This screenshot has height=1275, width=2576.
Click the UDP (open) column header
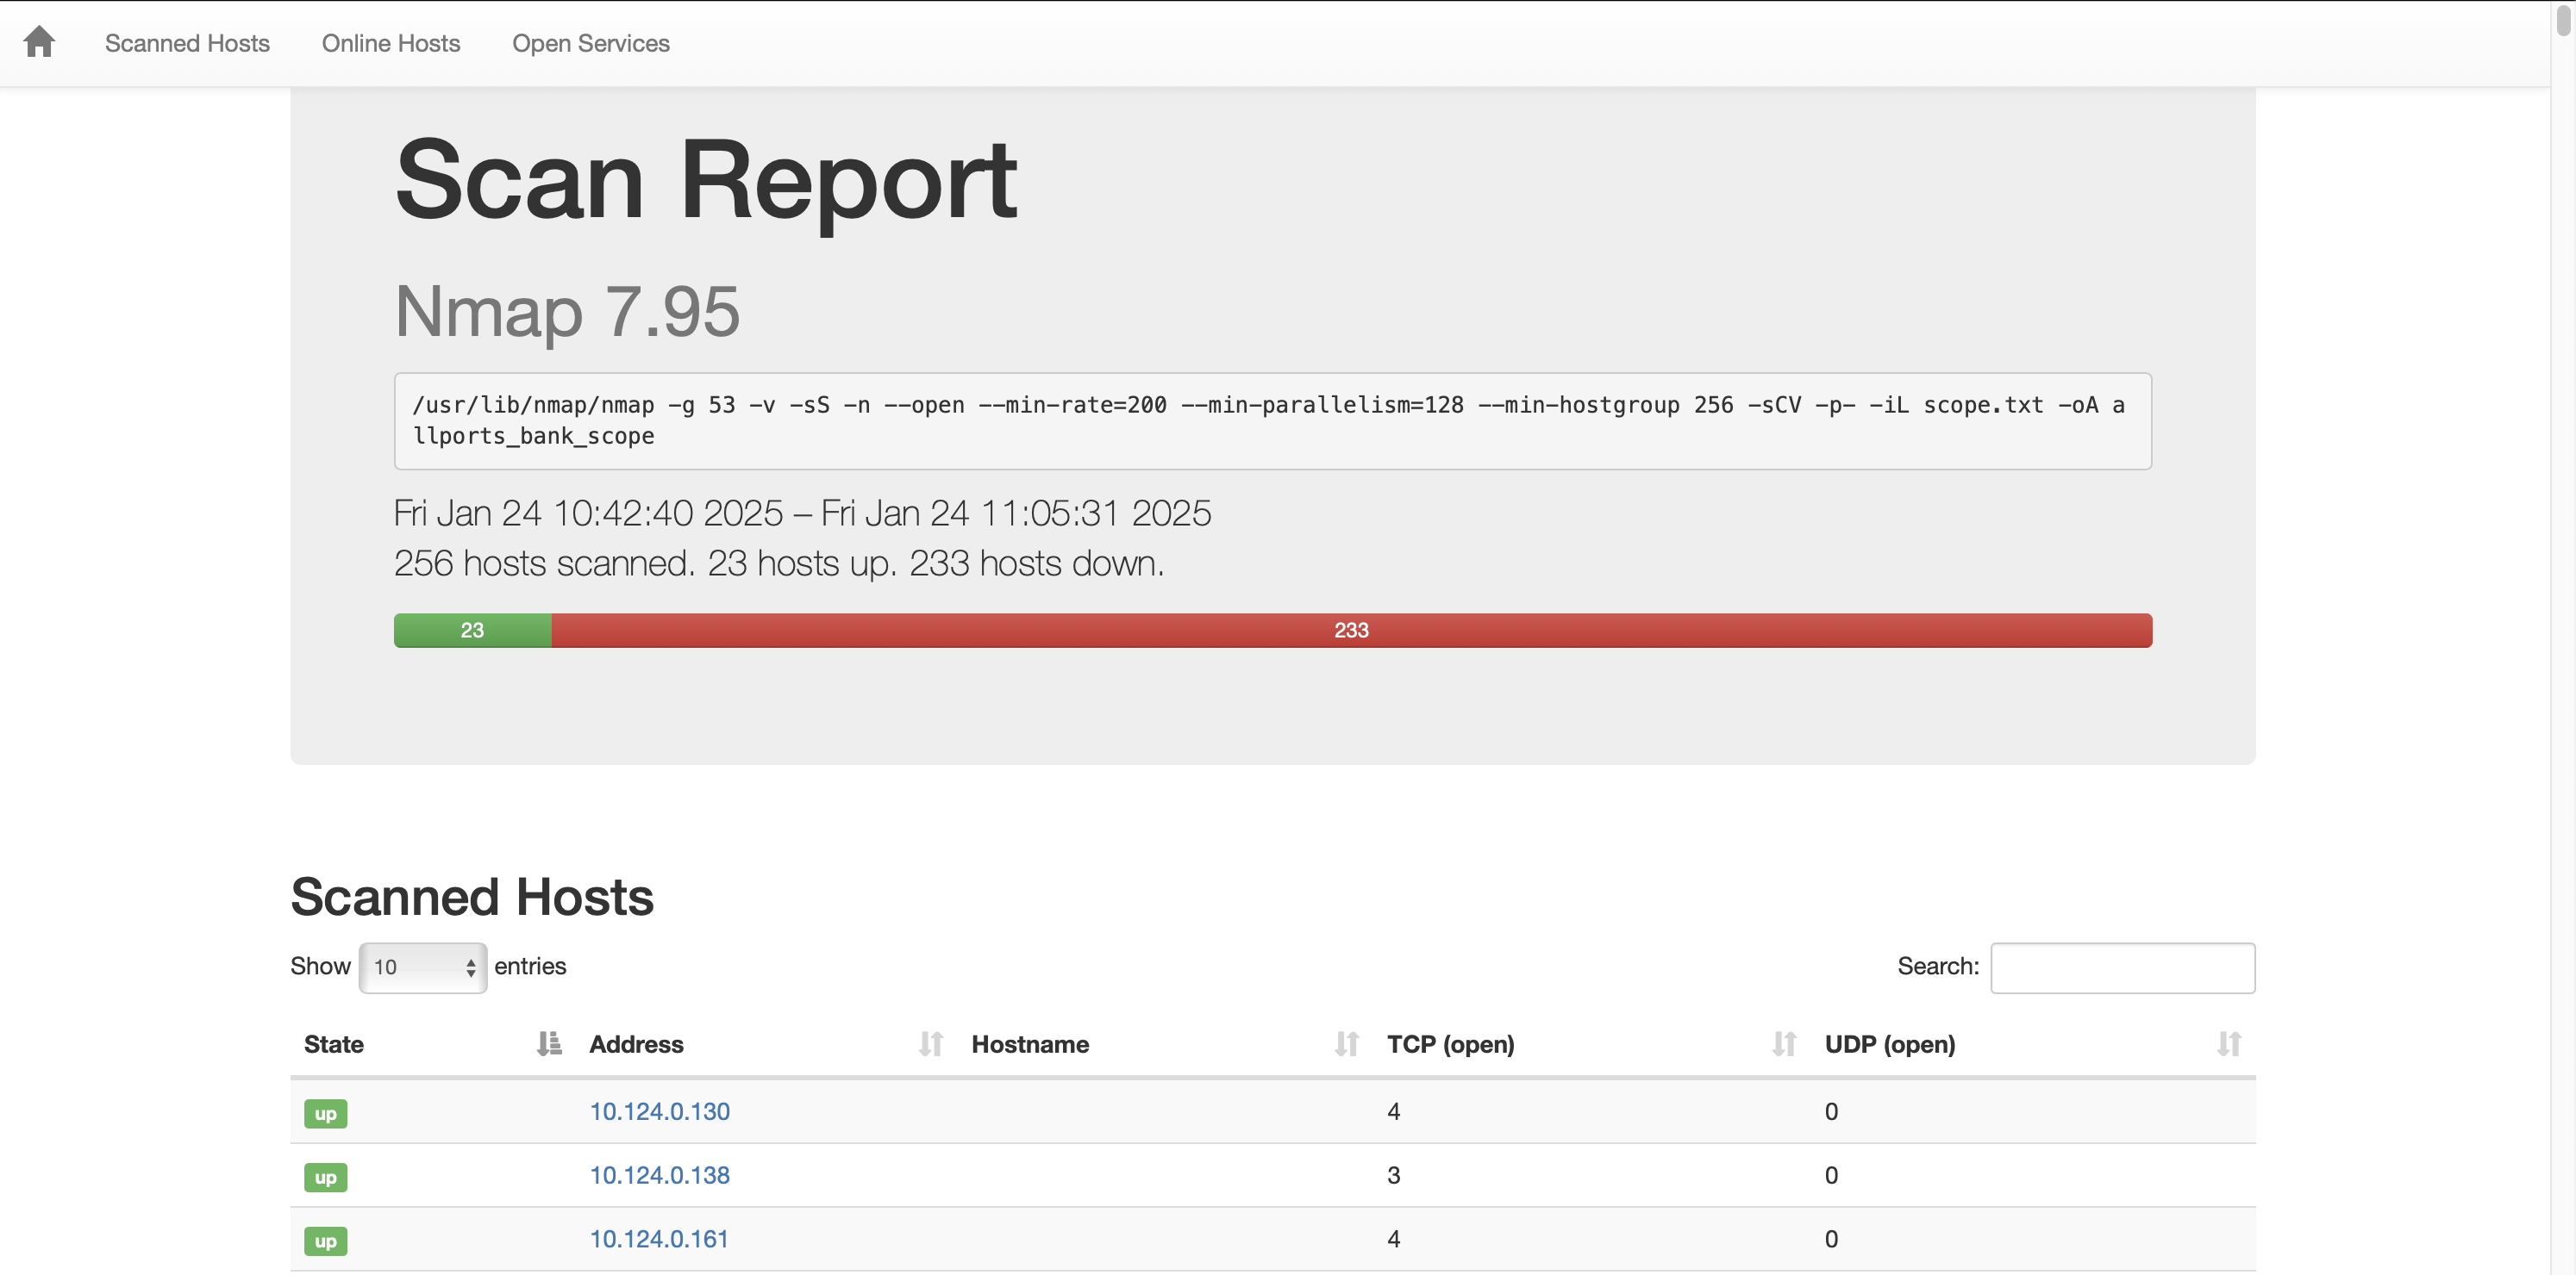pos(1890,1044)
